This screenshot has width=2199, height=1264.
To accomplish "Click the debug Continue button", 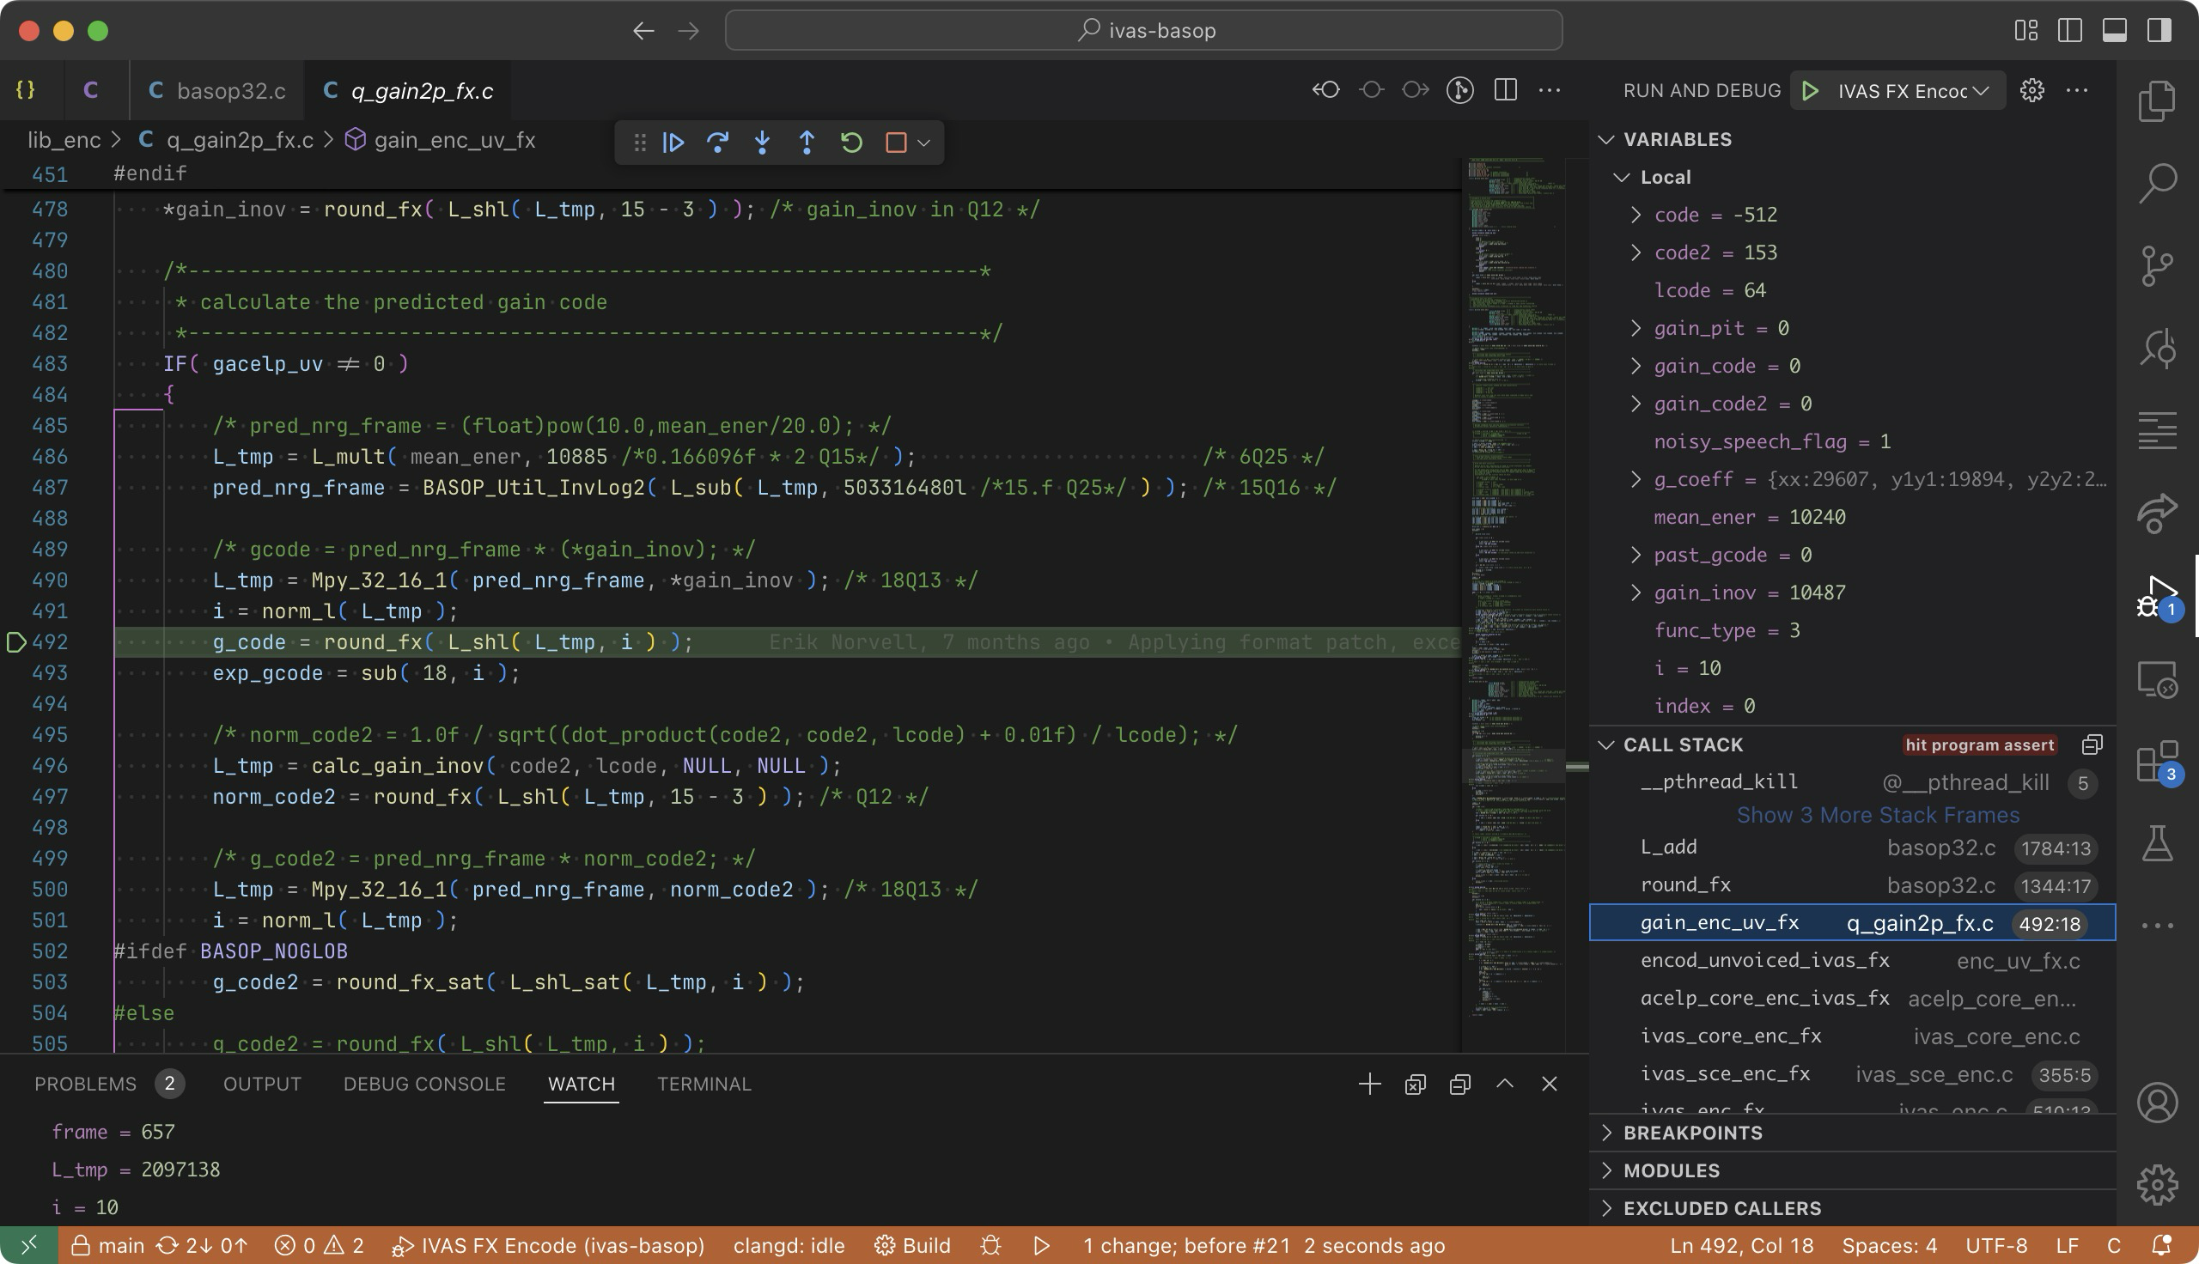I will click(x=673, y=143).
